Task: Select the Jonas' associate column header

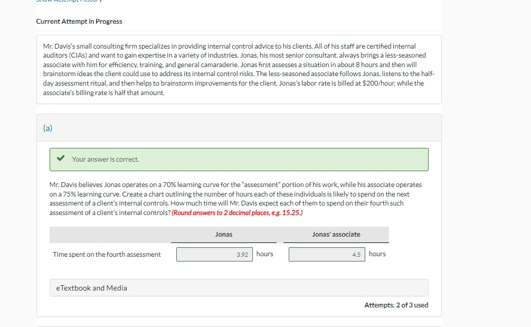Action: point(336,235)
